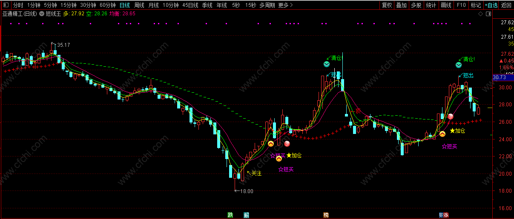This screenshot has height=219, width=514.
Task: Click the panel layout icon left of 分时
Action: (6, 5)
